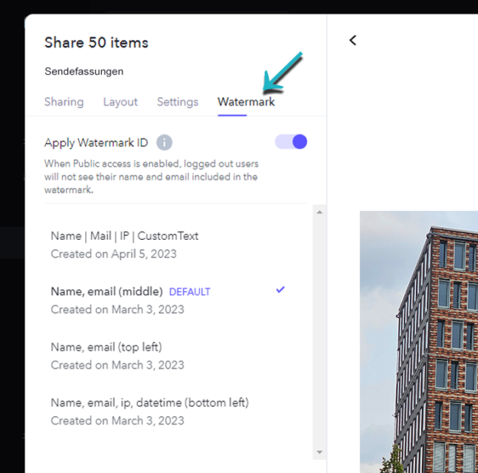Click the Sendefassungen collection name

tap(83, 71)
